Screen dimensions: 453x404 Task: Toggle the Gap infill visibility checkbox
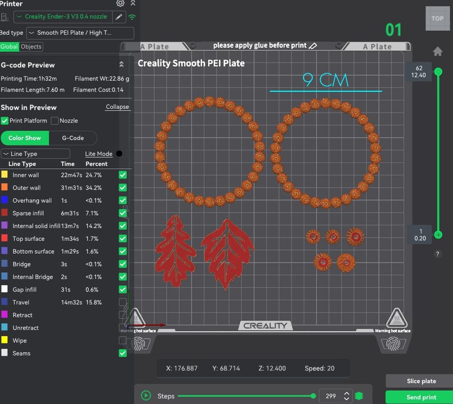click(123, 289)
